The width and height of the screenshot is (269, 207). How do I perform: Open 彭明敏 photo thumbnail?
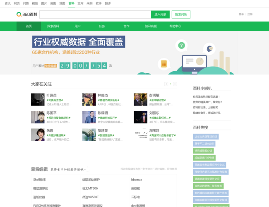coord(141,99)
